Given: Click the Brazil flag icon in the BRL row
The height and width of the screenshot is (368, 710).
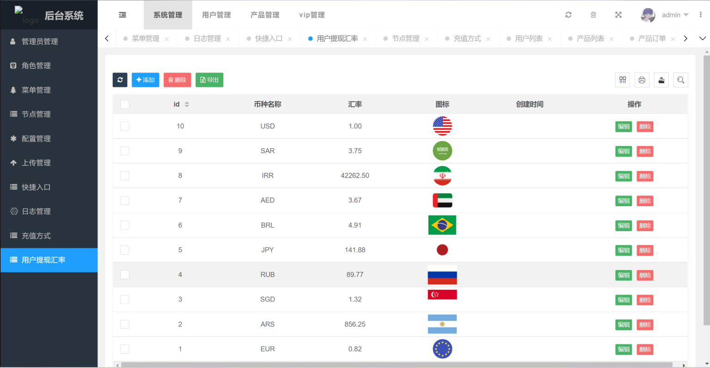Looking at the screenshot, I should (442, 225).
